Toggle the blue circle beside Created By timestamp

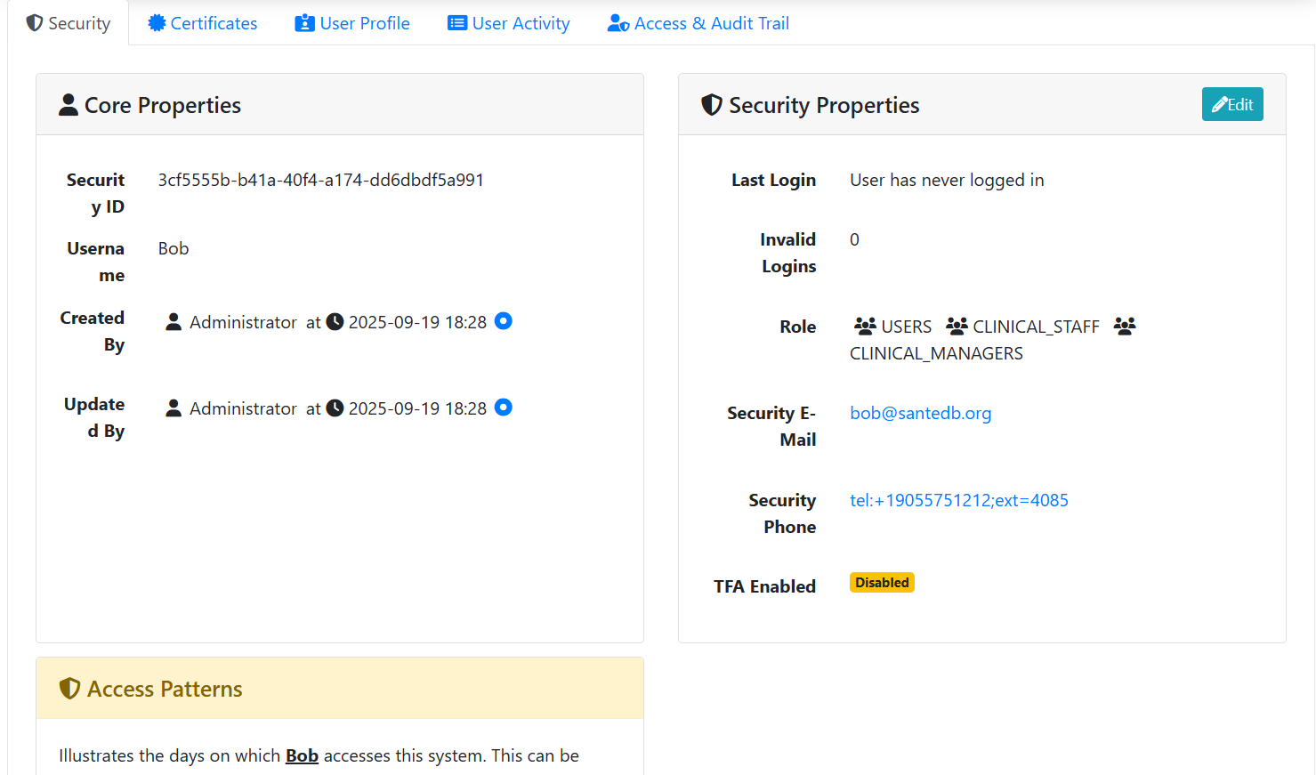503,321
